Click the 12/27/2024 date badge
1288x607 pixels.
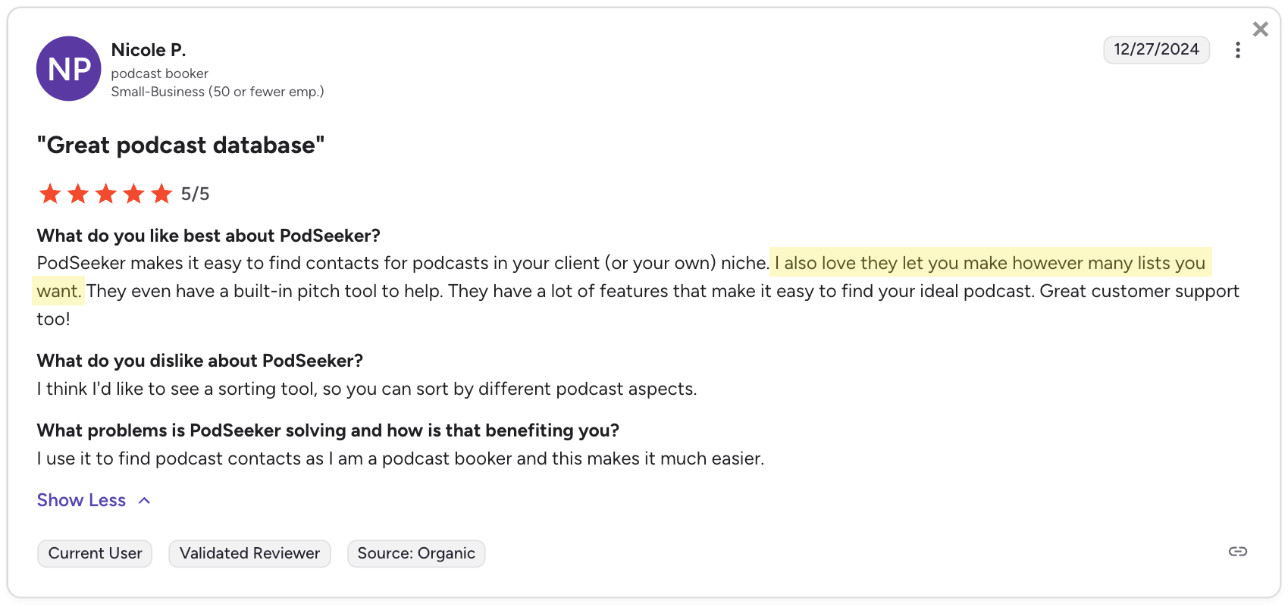(1156, 49)
